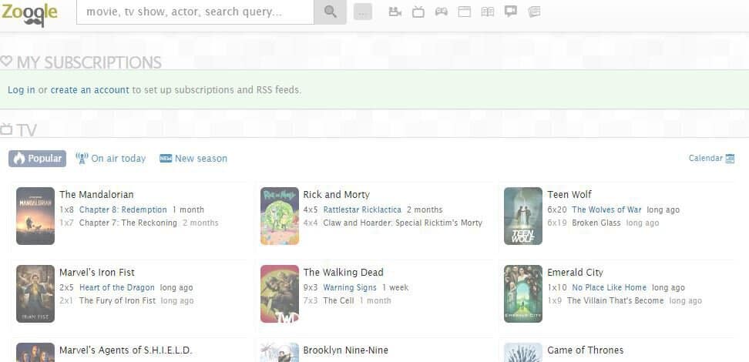The height and width of the screenshot is (362, 749).
Task: Open Rattlestar Ricklactica episode
Action: [x=363, y=209]
